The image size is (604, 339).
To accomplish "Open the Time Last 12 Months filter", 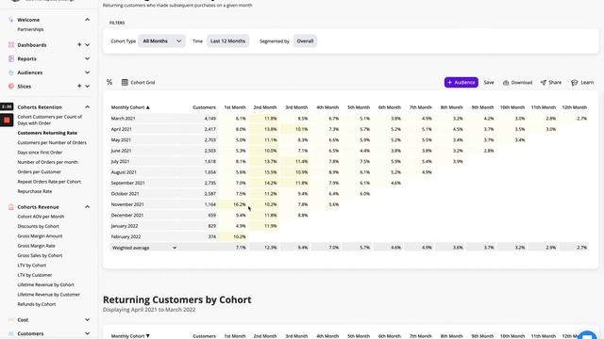I will [x=227, y=41].
